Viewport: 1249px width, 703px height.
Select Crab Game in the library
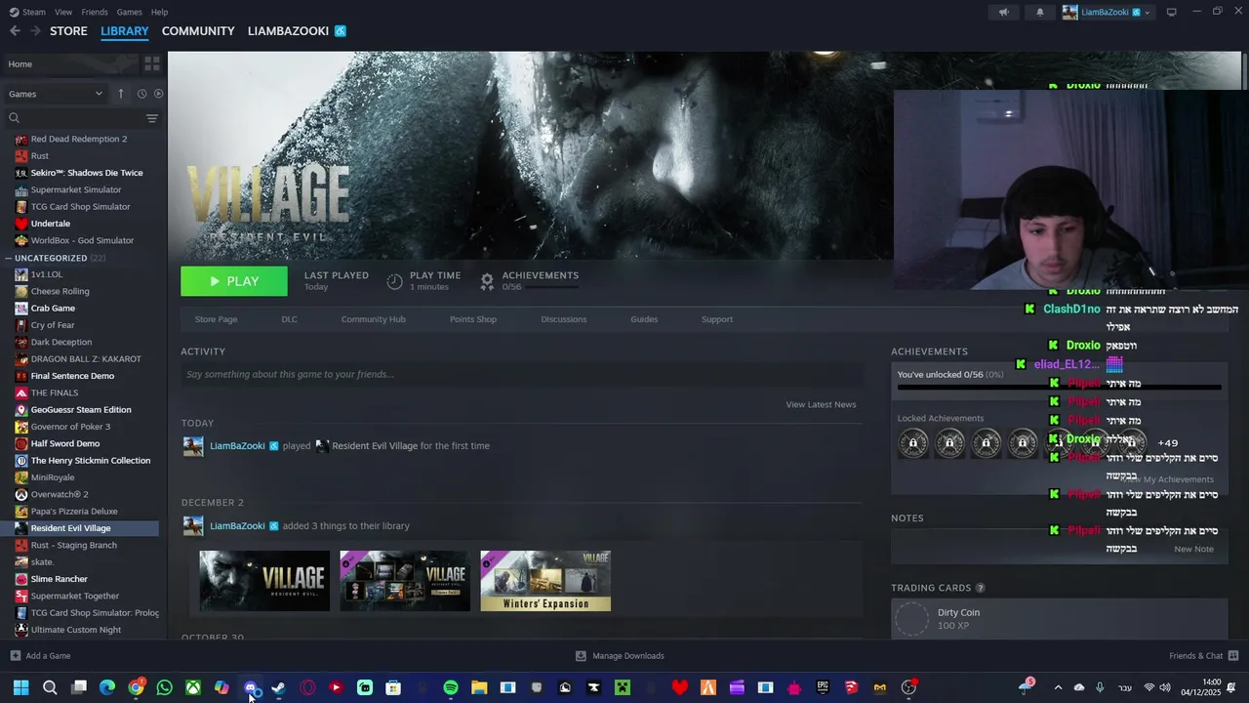pos(53,309)
